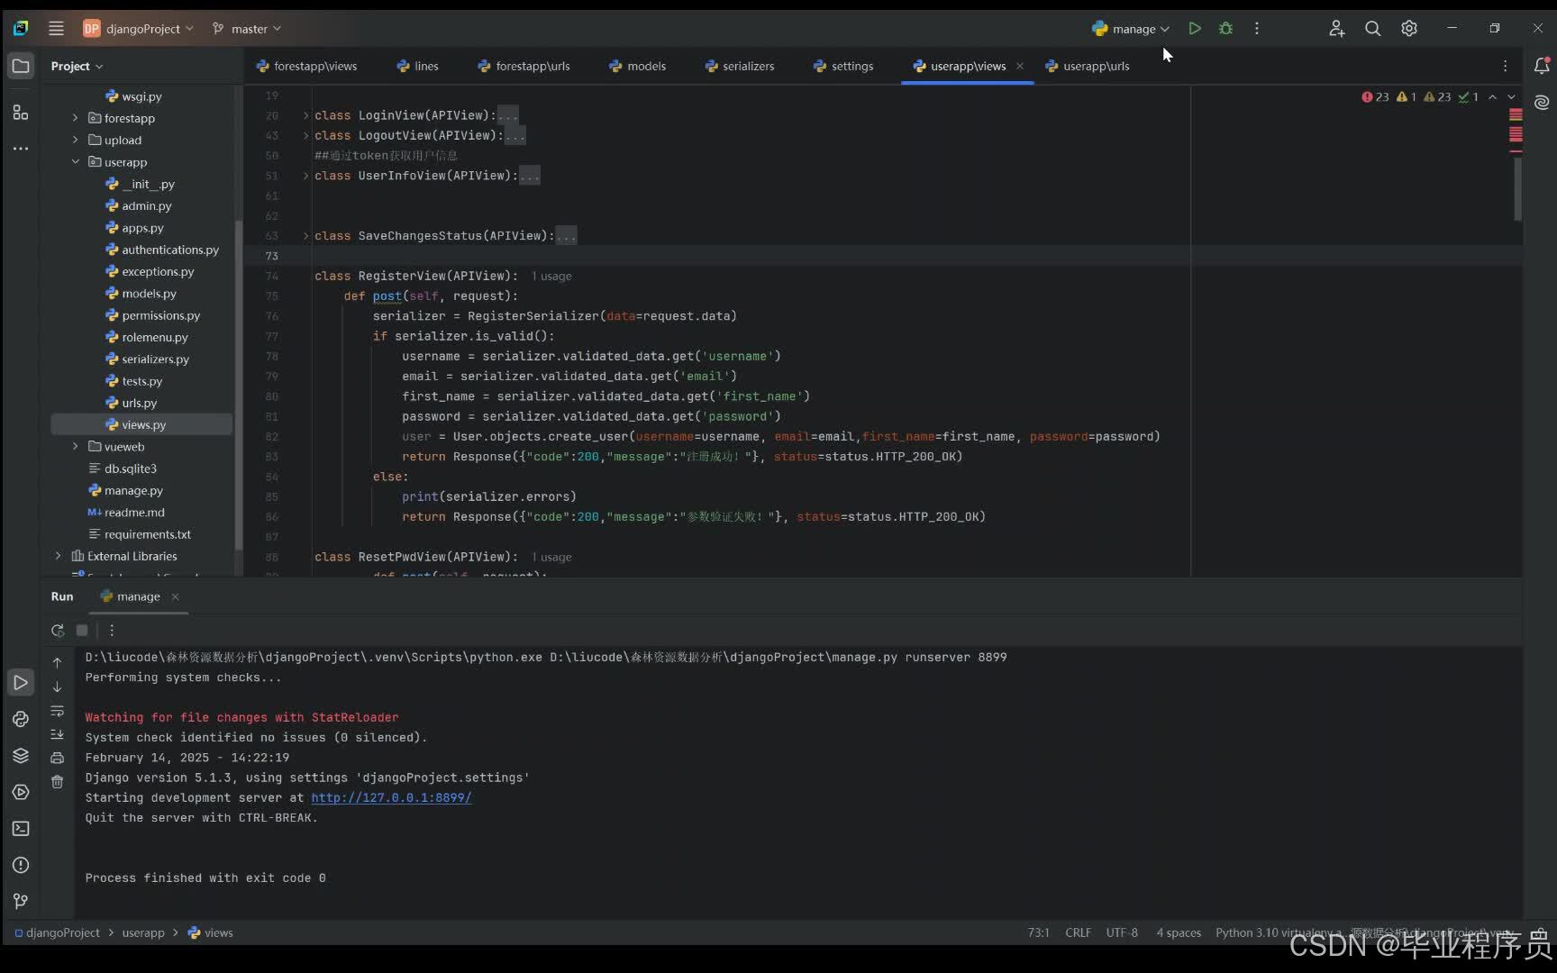Click CRLF in the status bar

pyautogui.click(x=1078, y=932)
